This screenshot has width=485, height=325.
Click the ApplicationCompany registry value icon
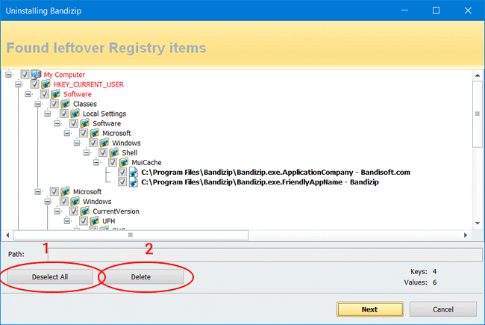133,172
